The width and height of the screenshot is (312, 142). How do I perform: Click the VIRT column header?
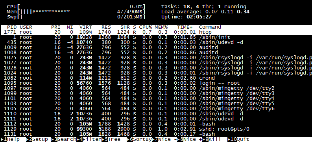[x=86, y=27]
